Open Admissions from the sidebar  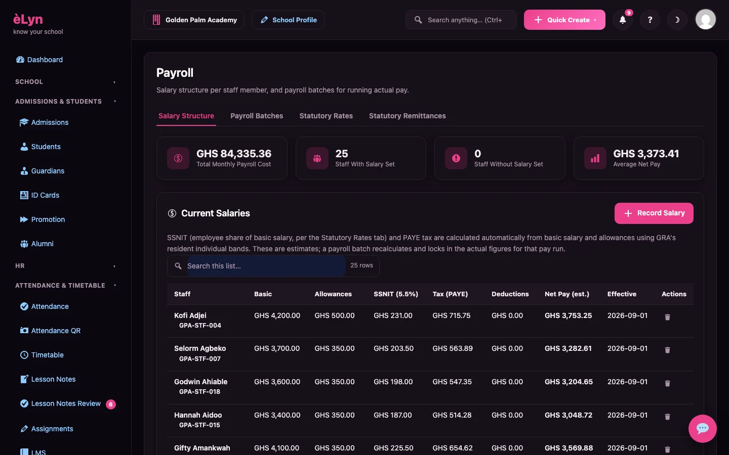[44, 122]
